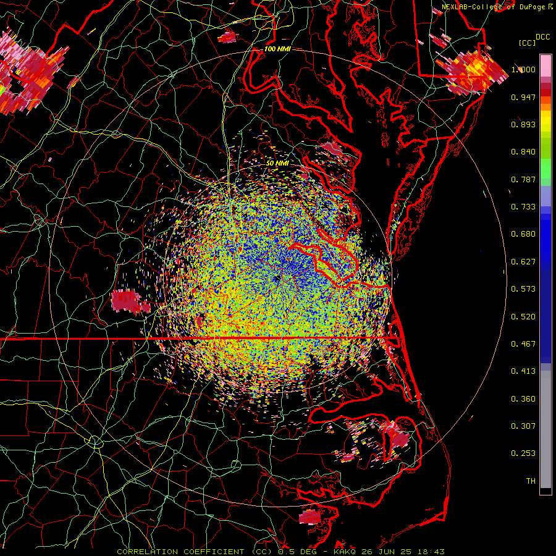Screen dimensions: 556x556
Task: Click the 0.467 scale value
Action: (x=523, y=344)
